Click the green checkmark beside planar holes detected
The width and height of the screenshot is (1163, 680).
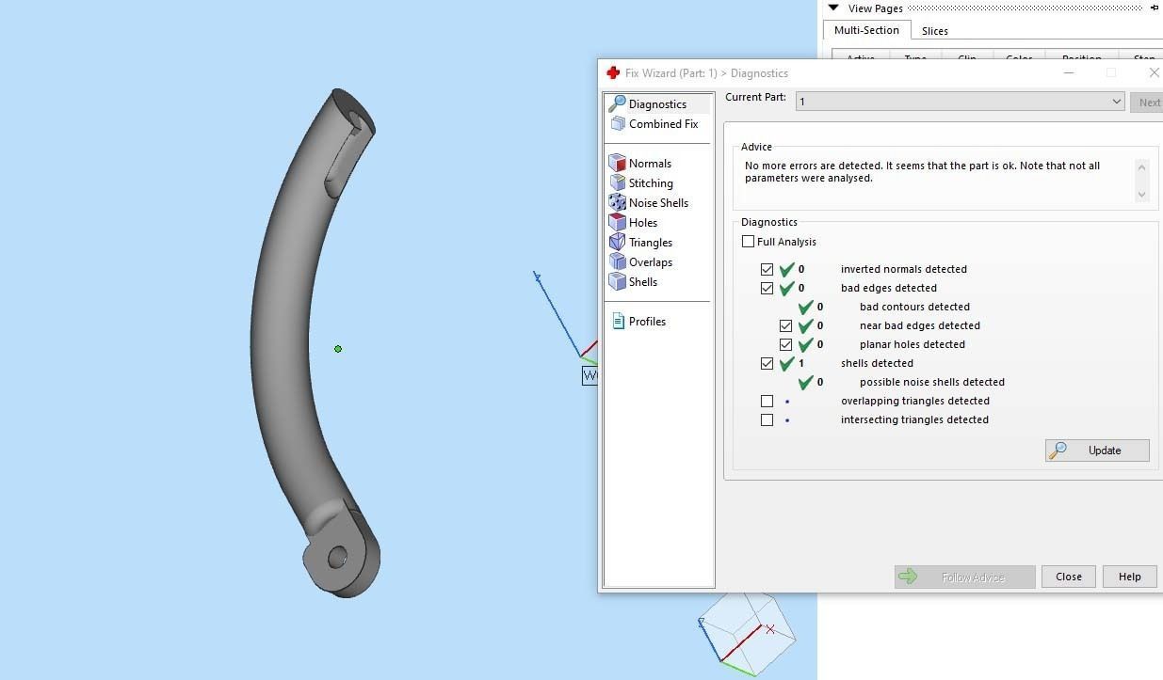806,344
